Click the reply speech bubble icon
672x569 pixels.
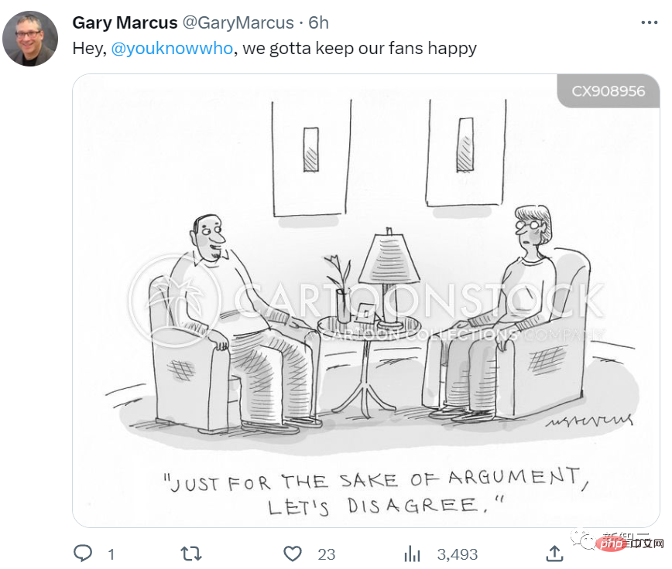coord(82,553)
